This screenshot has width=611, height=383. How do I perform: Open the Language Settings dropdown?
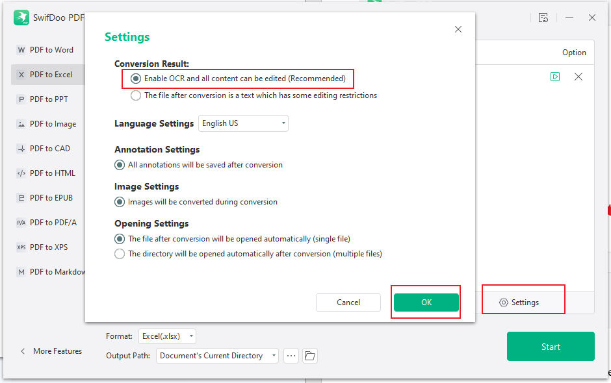(x=243, y=123)
